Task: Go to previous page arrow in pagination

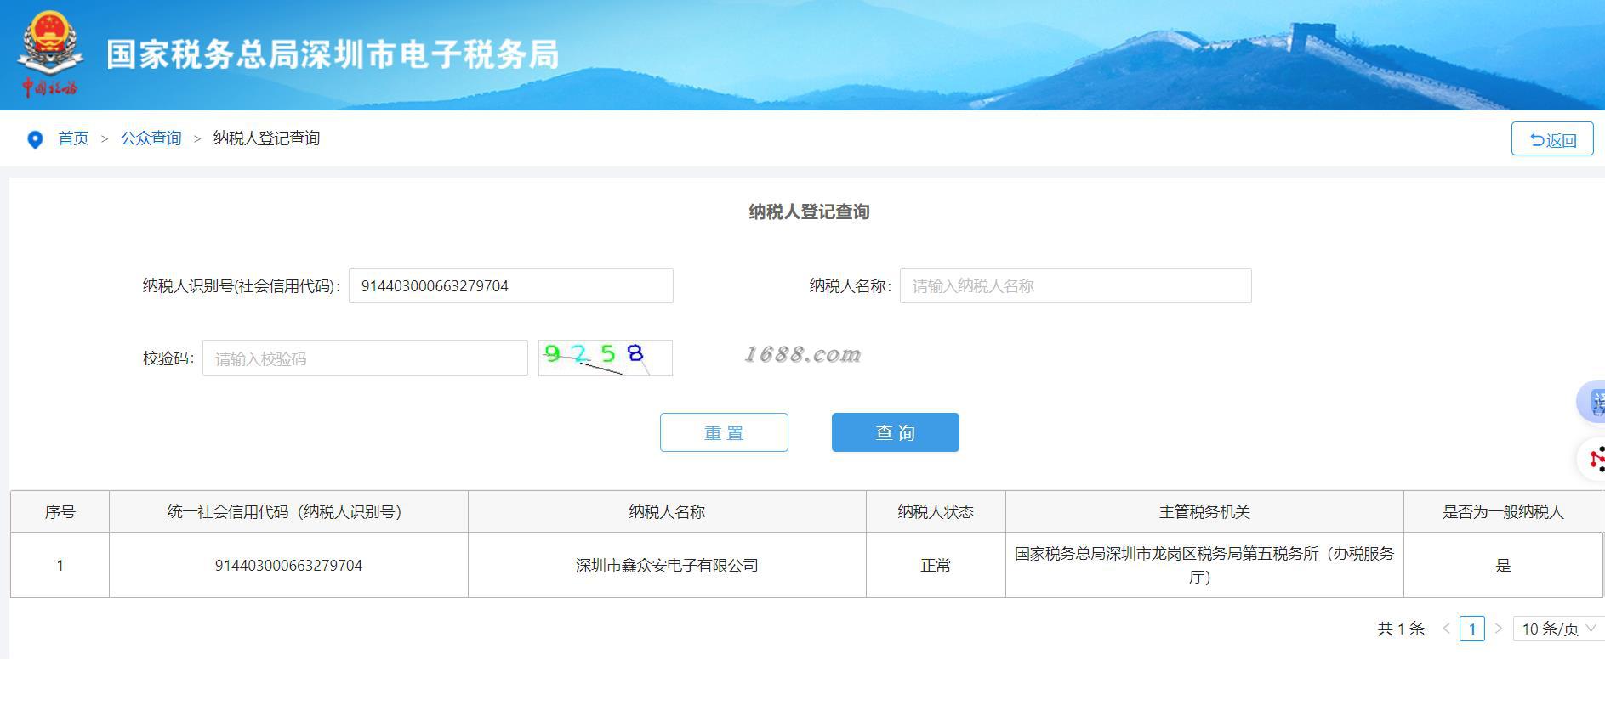Action: tap(1446, 629)
